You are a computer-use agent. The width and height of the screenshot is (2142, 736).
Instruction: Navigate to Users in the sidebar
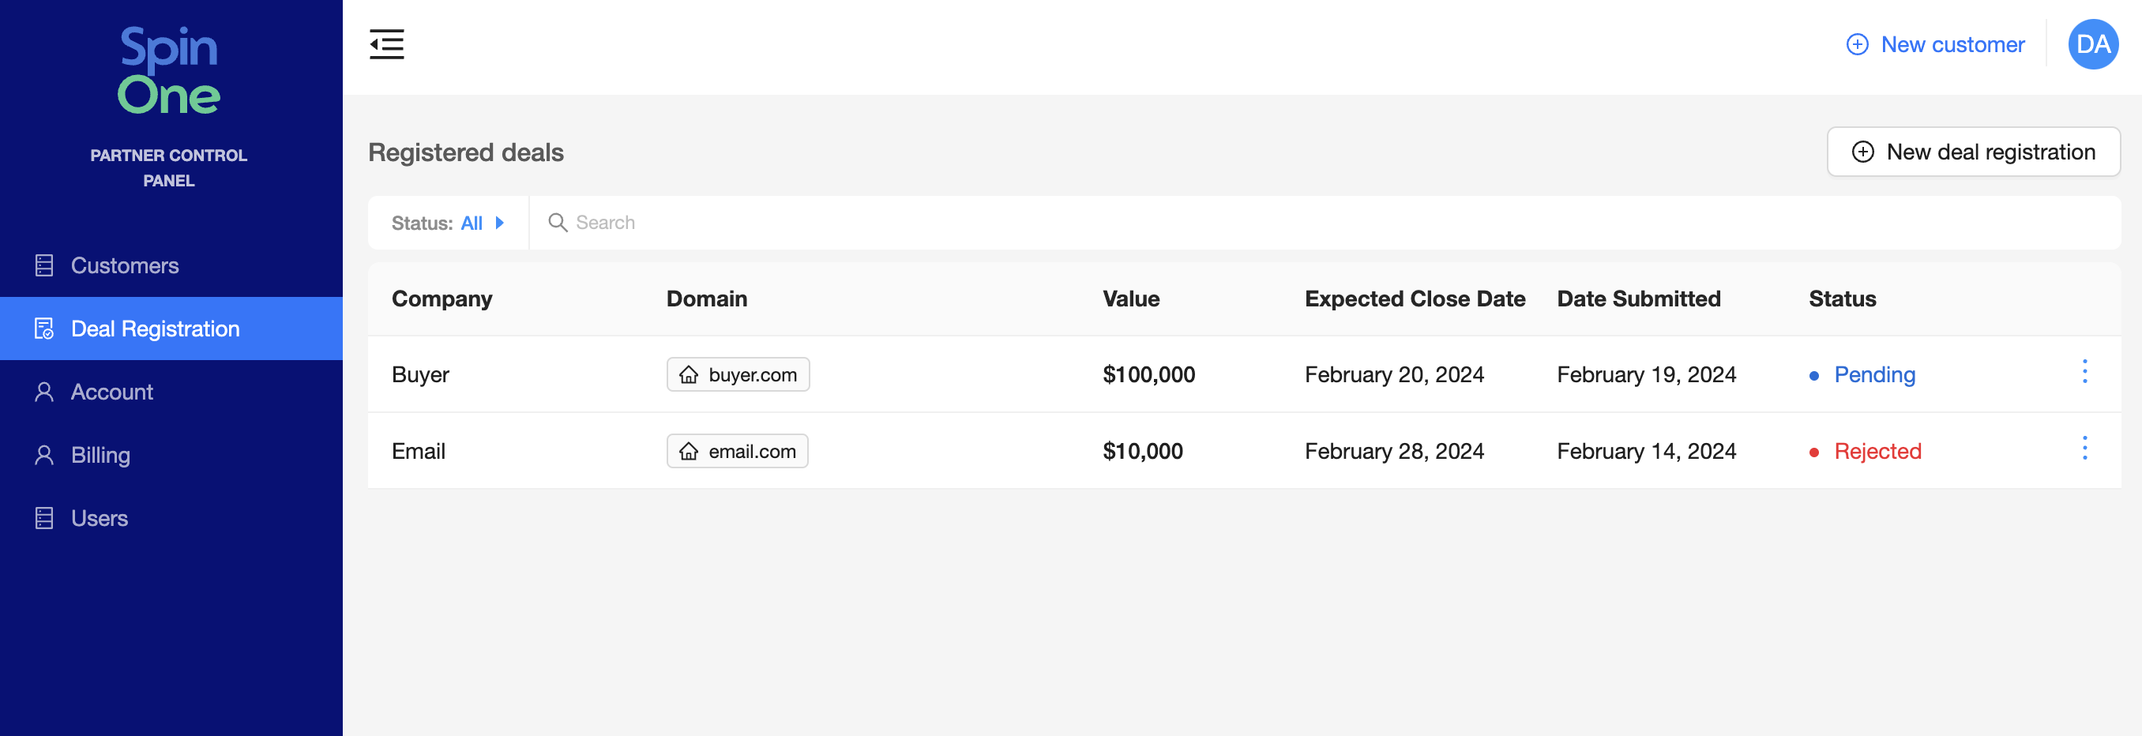100,518
